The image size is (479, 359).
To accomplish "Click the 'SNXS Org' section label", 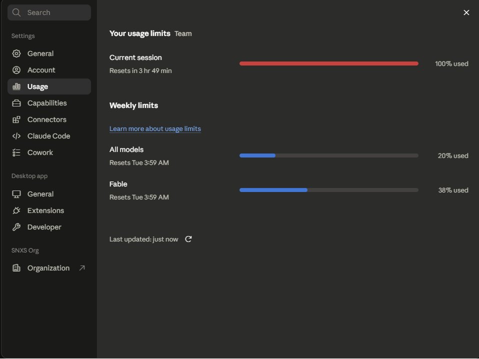I will pyautogui.click(x=25, y=250).
